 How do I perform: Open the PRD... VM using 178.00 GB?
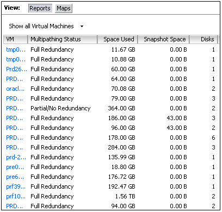coord(15,138)
